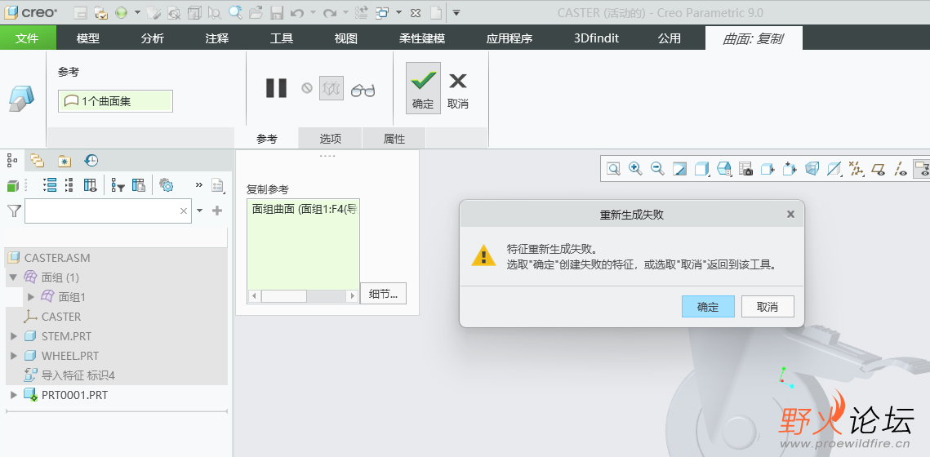The image size is (930, 457).
Task: Click the Repaint icon in the graphics toolbar
Action: pyautogui.click(x=679, y=170)
